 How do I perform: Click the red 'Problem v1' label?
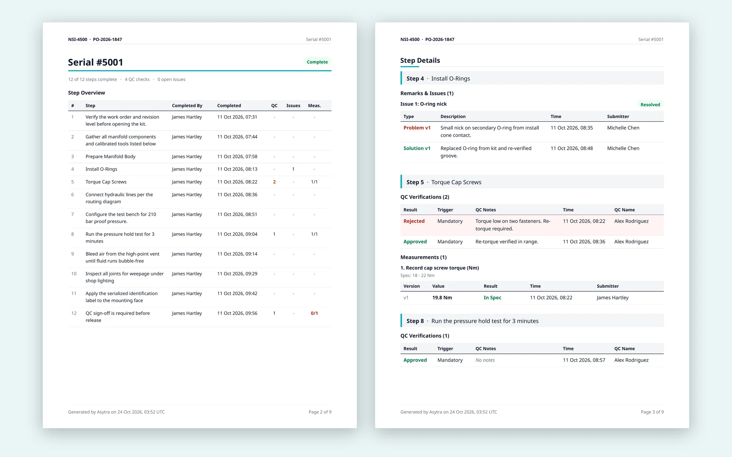417,128
